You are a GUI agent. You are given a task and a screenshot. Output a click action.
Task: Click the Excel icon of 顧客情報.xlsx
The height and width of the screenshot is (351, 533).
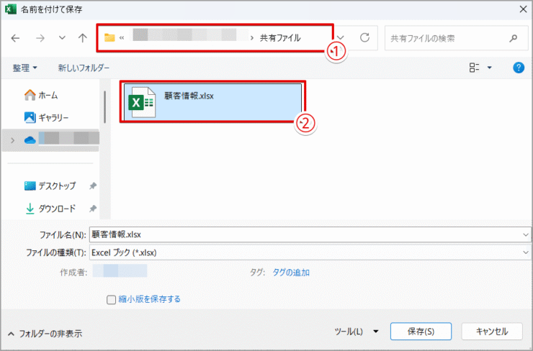[x=142, y=102]
